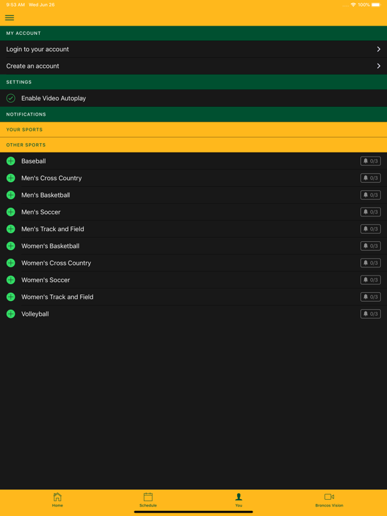Tap the 9:53 AM clock in status bar
This screenshot has height=516, width=387.
15,5
